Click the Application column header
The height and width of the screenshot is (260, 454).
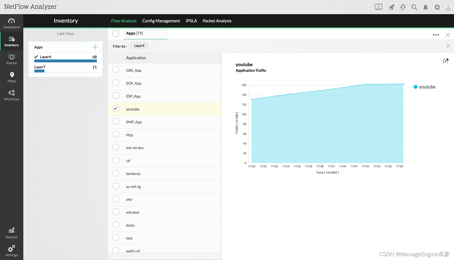tap(136, 58)
